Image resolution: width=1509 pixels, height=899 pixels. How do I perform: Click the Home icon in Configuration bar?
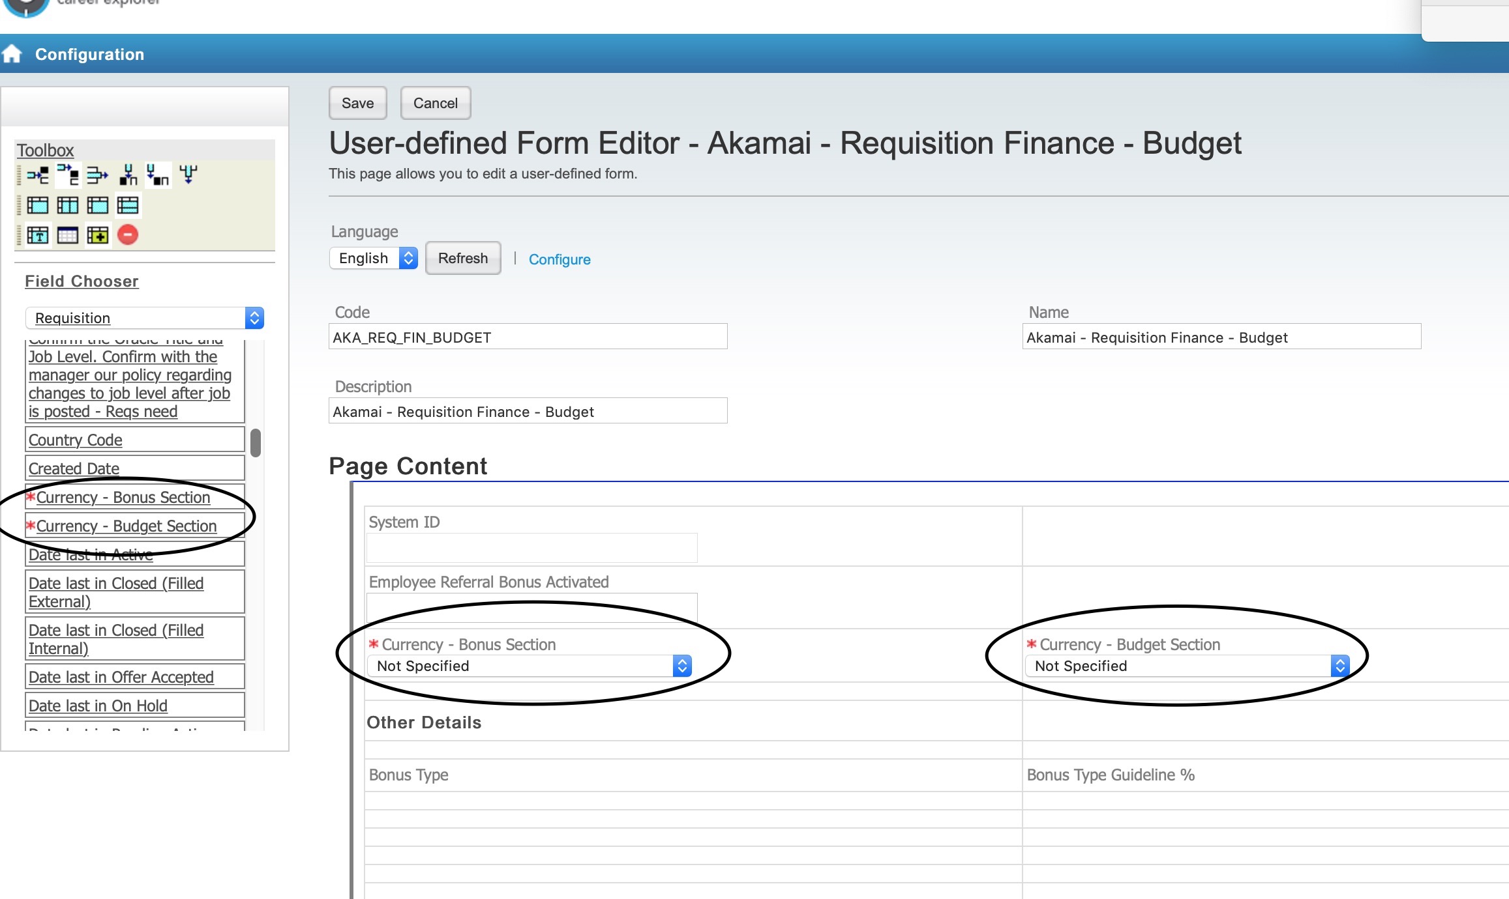click(12, 53)
